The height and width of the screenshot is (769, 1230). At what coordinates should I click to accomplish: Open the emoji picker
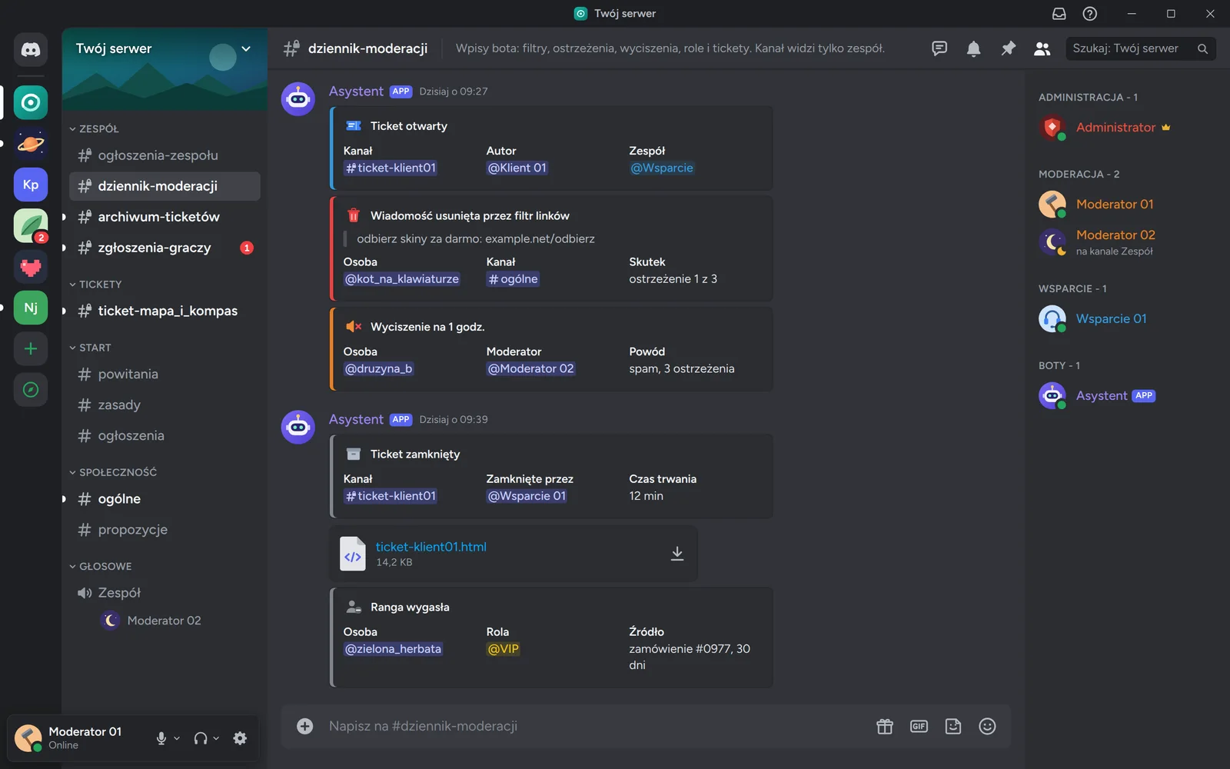[987, 726]
